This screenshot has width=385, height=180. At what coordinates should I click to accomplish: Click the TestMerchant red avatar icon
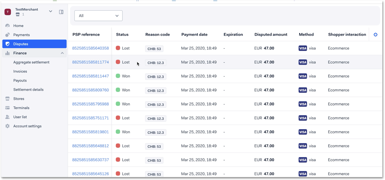point(8,12)
